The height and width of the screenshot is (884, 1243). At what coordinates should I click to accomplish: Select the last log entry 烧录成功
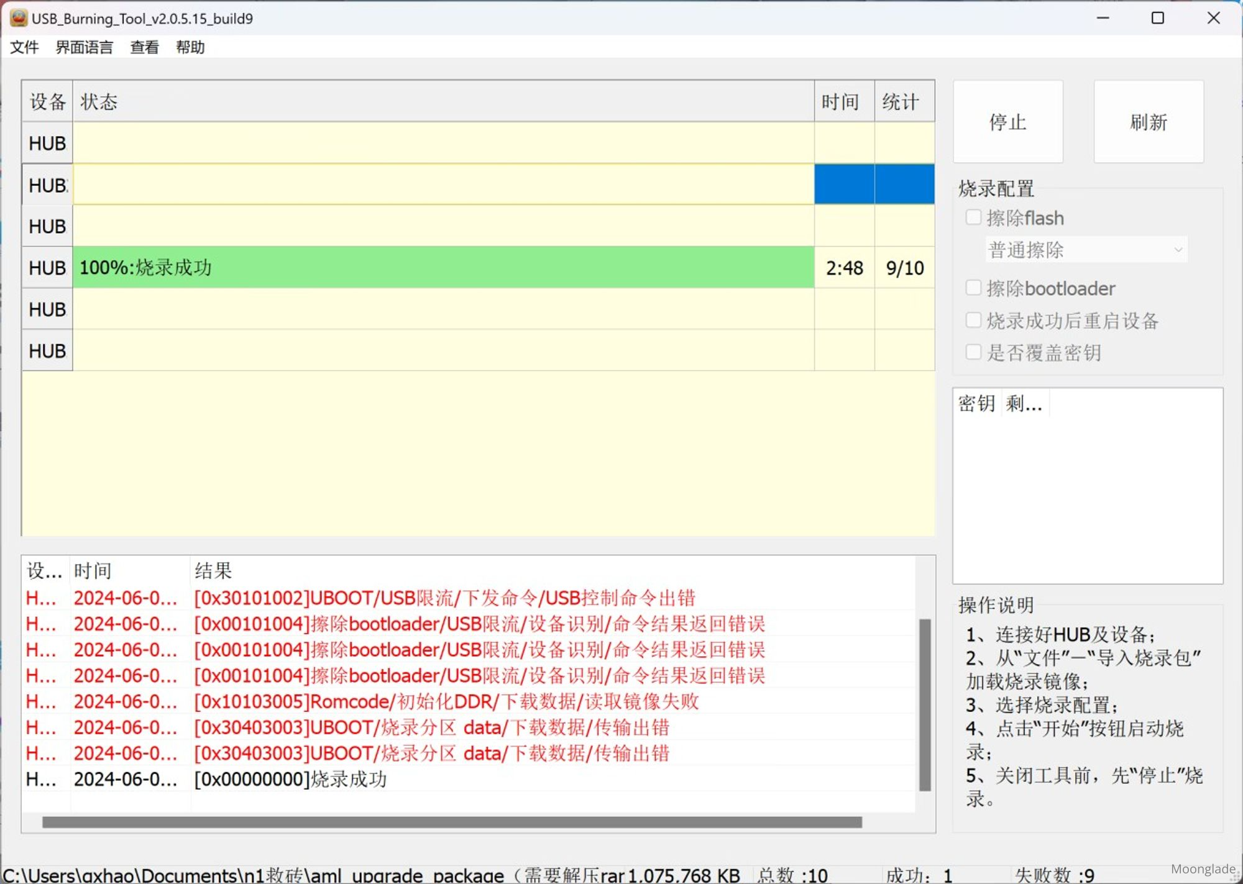pyautogui.click(x=291, y=779)
